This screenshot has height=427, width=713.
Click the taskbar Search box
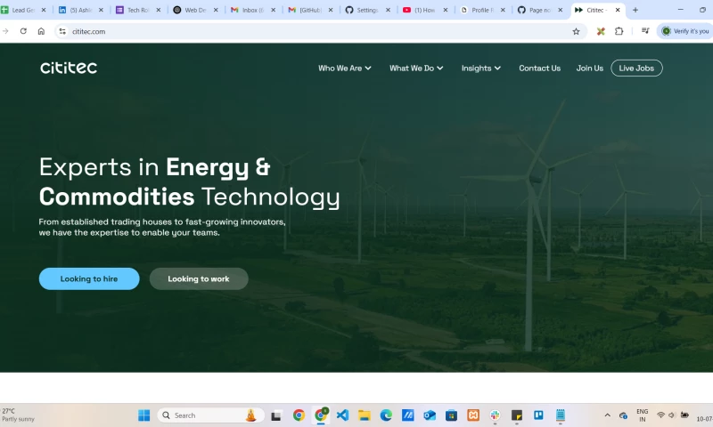tap(210, 415)
